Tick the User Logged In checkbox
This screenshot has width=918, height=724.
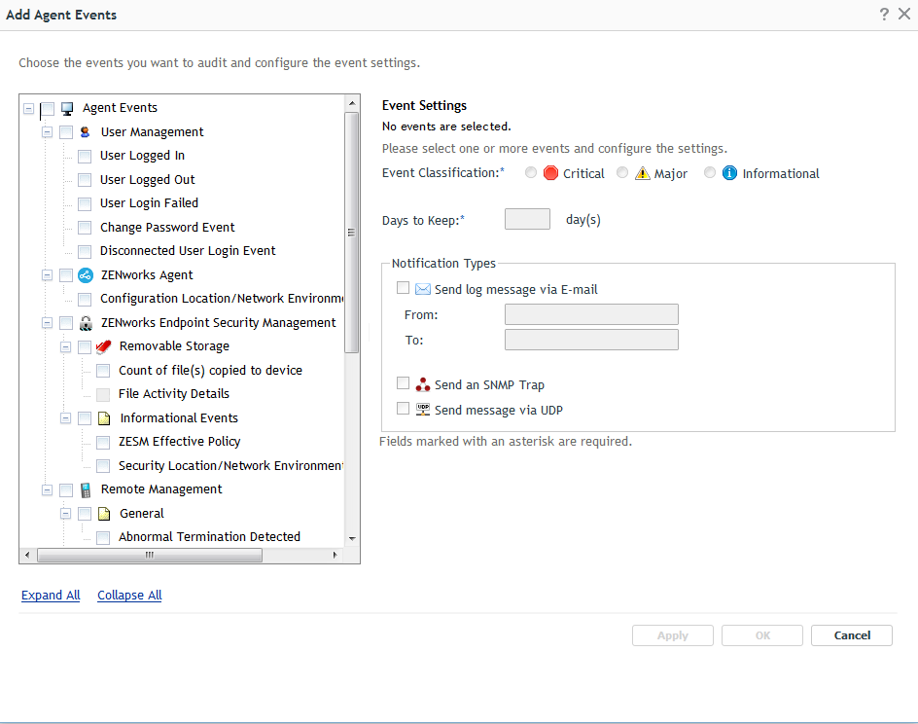[85, 156]
